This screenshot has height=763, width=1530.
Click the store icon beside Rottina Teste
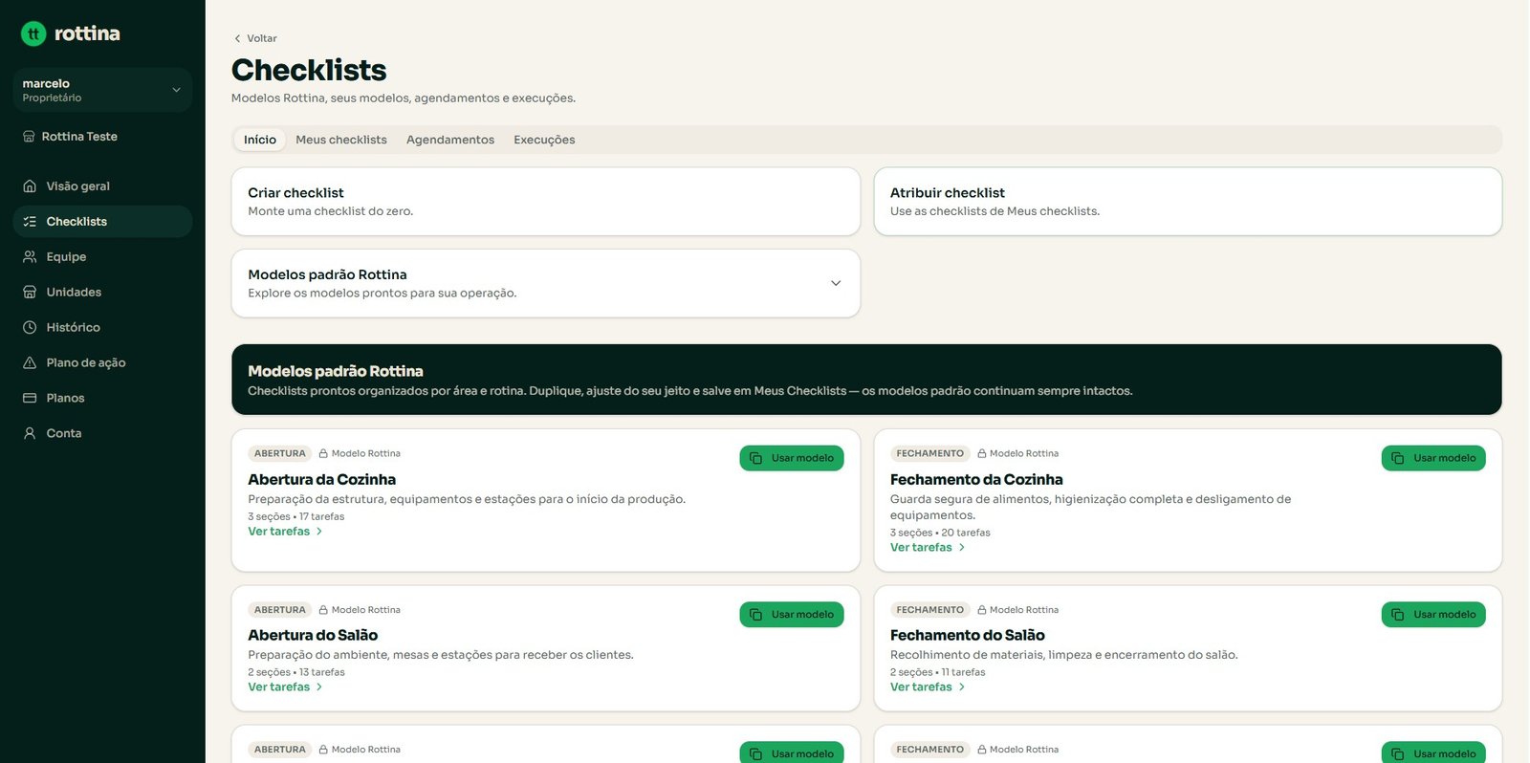[29, 137]
